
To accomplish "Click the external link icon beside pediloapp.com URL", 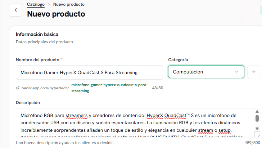I will coord(18,88).
